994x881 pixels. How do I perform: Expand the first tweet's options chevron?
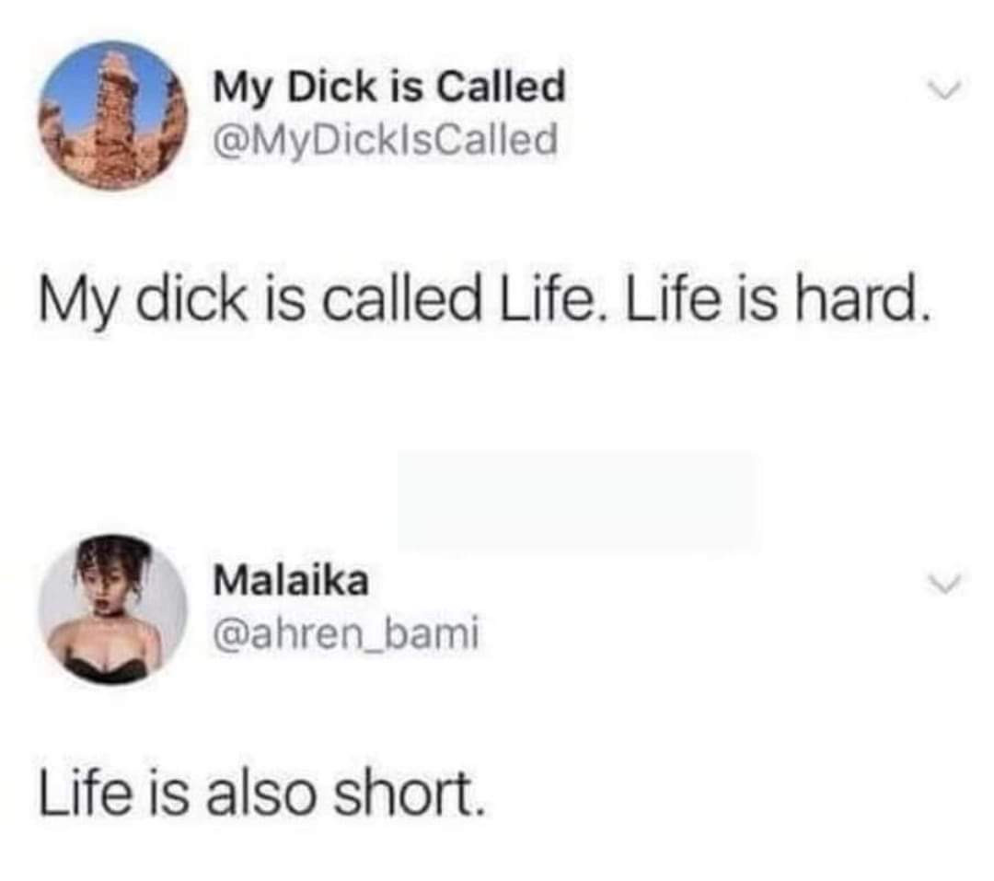click(x=945, y=89)
